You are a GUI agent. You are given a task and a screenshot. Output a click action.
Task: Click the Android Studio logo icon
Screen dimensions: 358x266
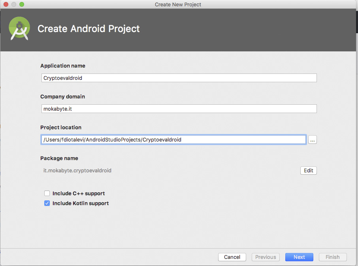click(x=19, y=28)
